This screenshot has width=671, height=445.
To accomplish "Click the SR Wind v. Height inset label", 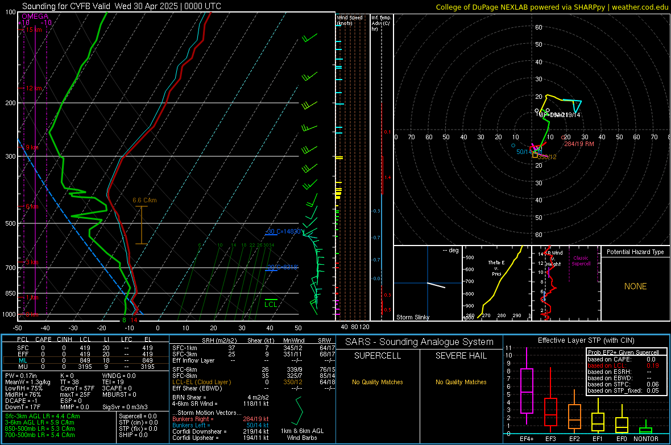I will click(x=554, y=259).
